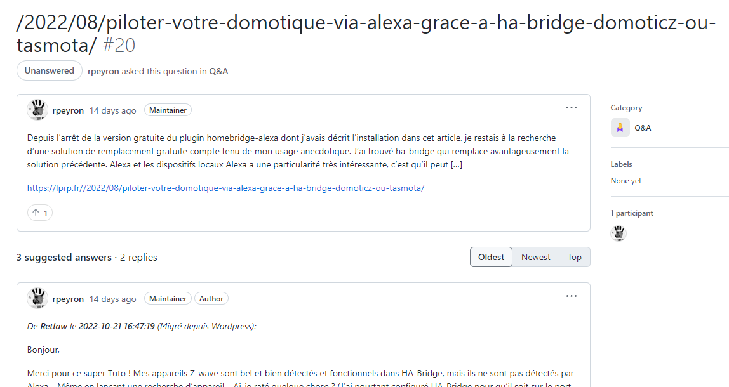The image size is (729, 387).
Task: Click the rpeyron username on the first answer
Action: 68,299
